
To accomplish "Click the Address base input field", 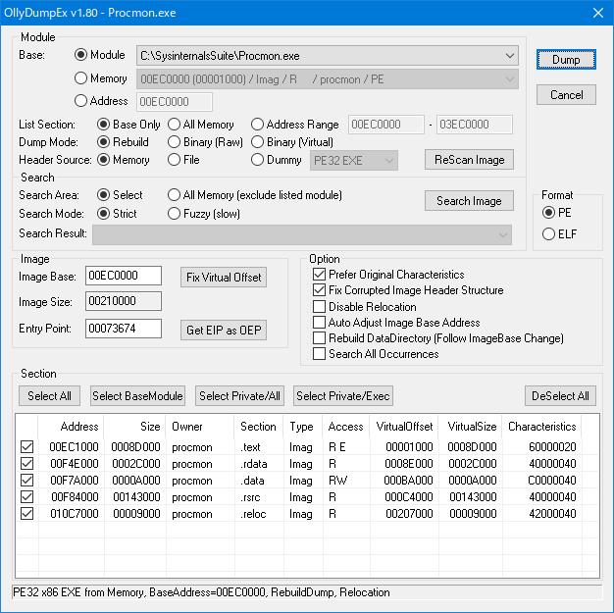I will coord(175,102).
